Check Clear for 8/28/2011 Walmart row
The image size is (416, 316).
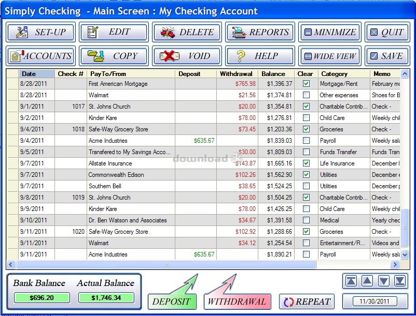point(306,95)
